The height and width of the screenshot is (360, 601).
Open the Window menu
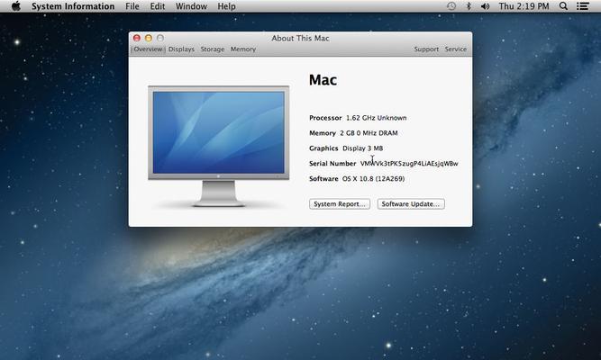pyautogui.click(x=191, y=6)
